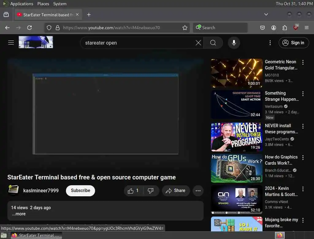
Task: Open options menu for Graphics Cards video
Action: coord(303,158)
